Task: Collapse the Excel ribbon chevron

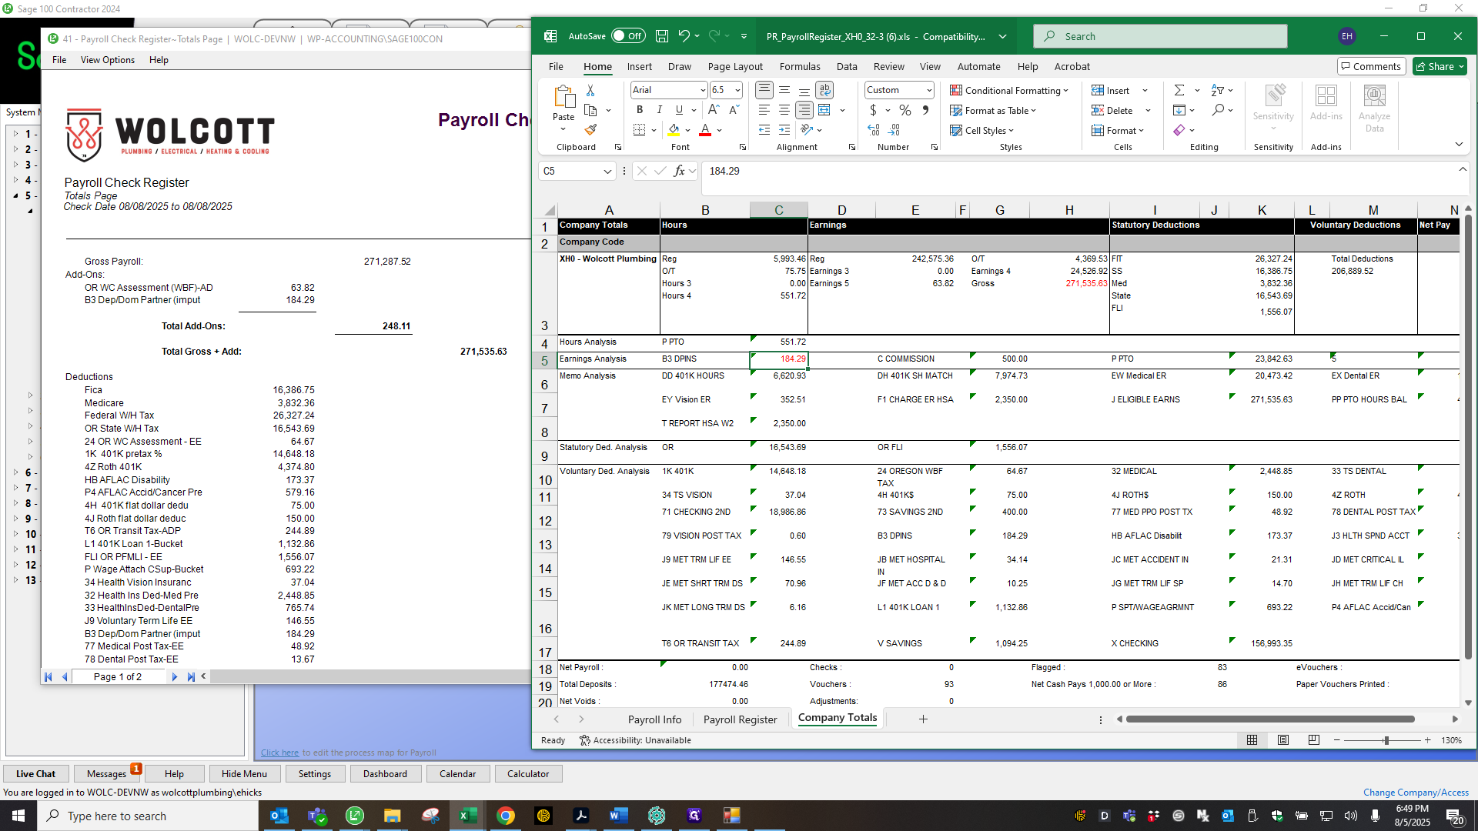Action: (x=1459, y=144)
